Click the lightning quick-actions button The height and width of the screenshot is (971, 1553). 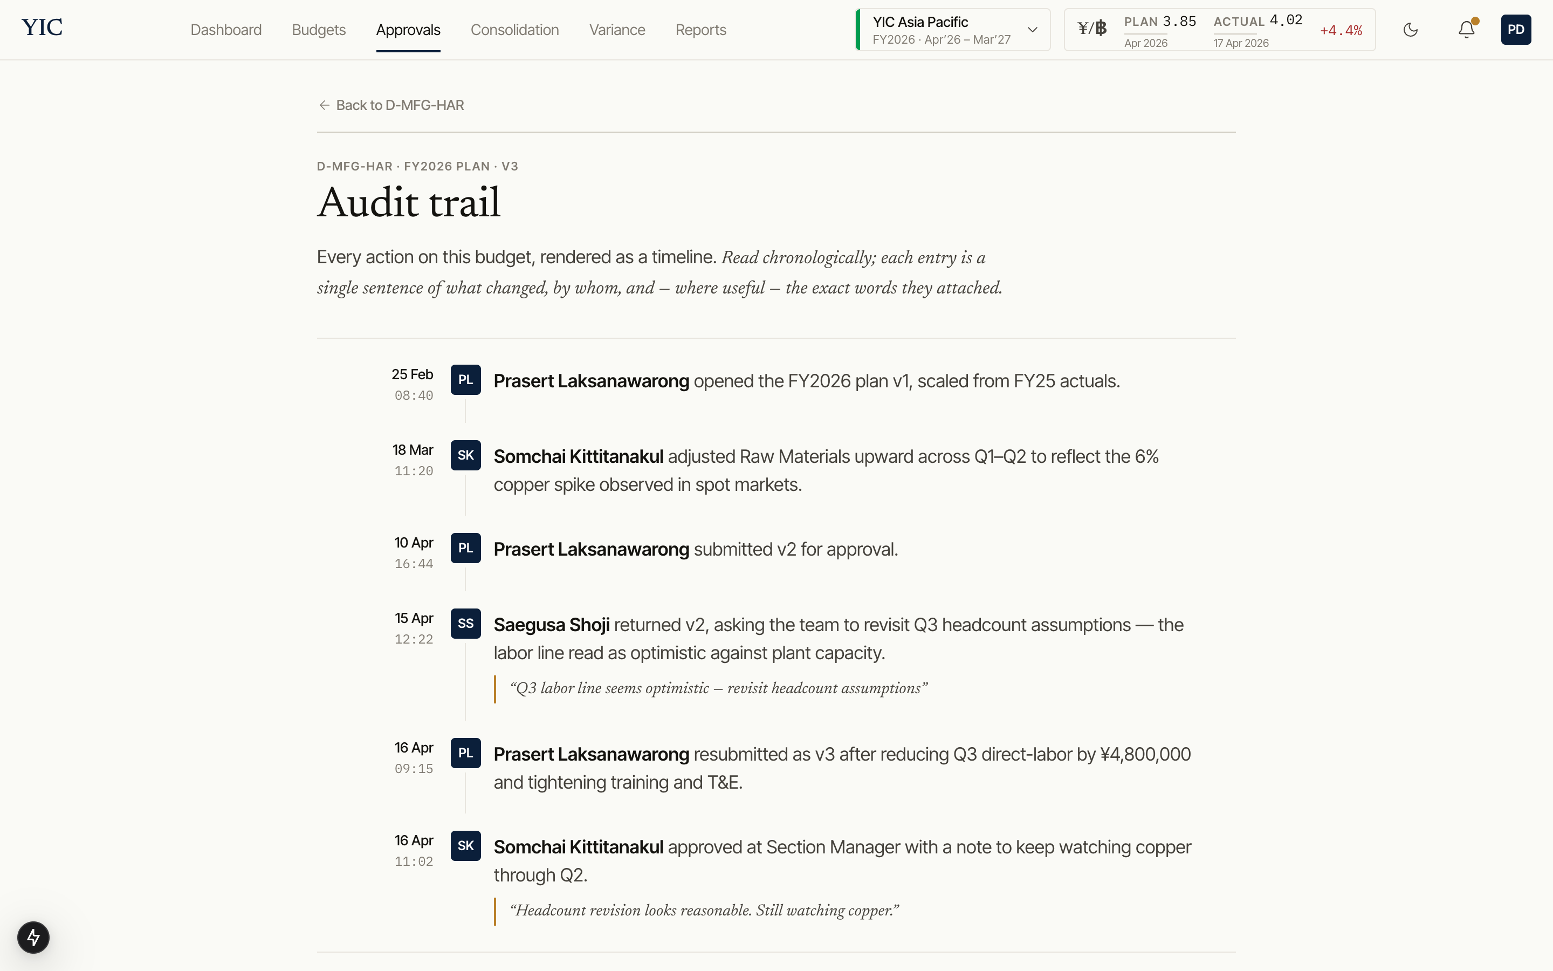[33, 937]
